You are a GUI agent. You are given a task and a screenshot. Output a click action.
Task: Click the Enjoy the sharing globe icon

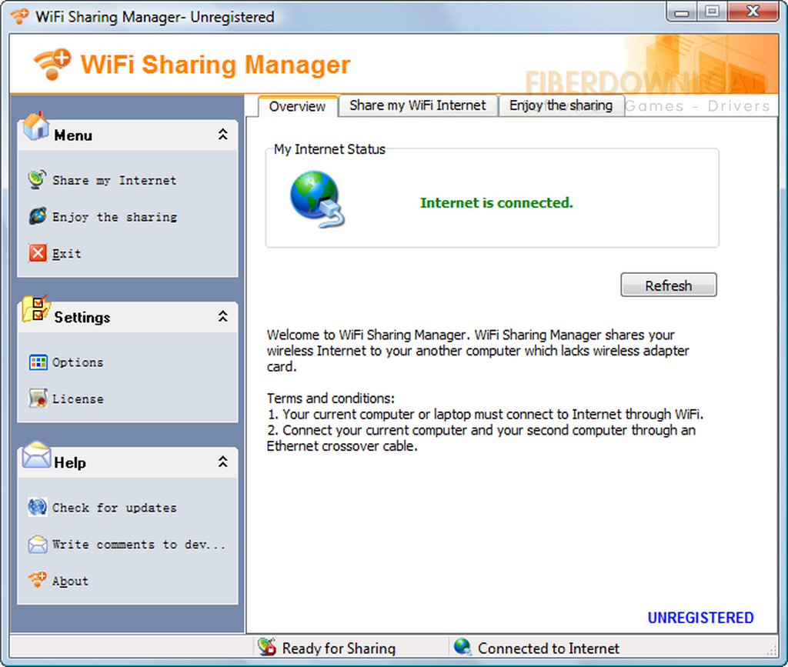tap(38, 216)
